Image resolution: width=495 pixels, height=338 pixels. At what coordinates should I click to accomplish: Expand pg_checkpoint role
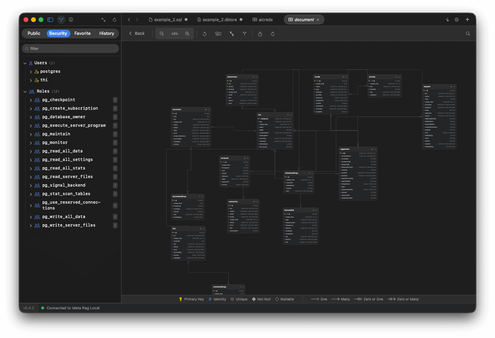pos(31,100)
